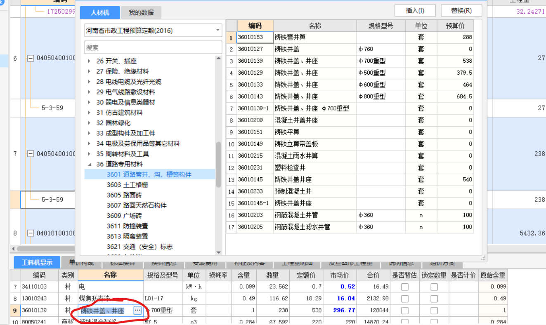Select material row 钢筋混凝土井管
This screenshot has width=546, height=325.
pos(350,215)
